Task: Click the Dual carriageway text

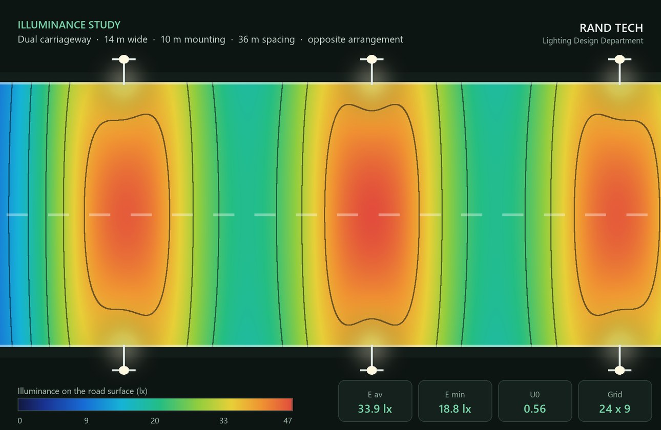Action: pos(54,39)
